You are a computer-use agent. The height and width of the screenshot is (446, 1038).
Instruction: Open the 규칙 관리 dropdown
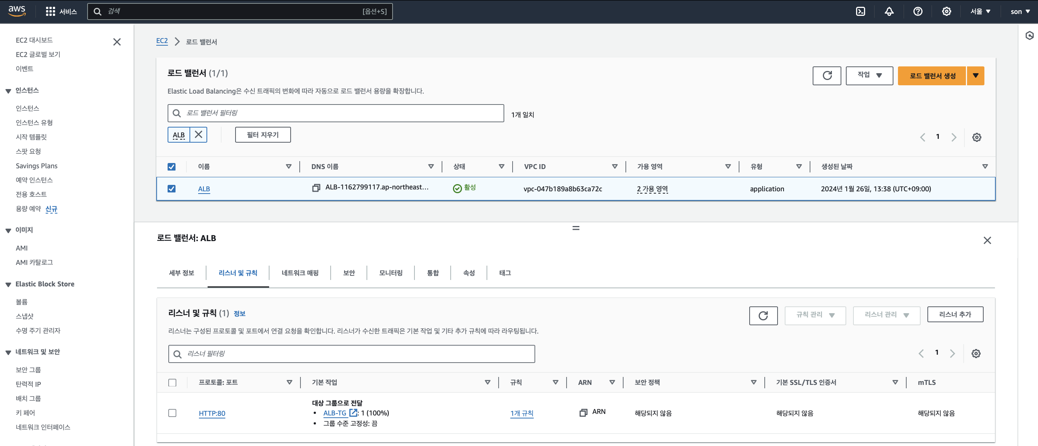coord(815,315)
